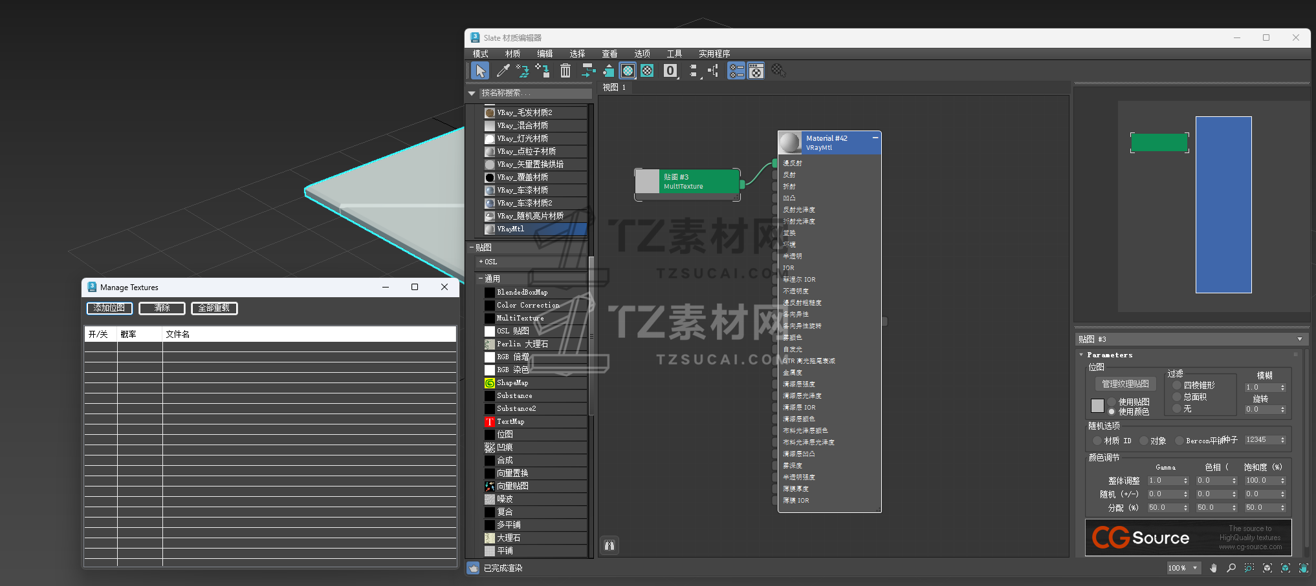Viewport: 1316px width, 586px height.
Task: Select MultiTexture in the map list
Action: pos(520,318)
